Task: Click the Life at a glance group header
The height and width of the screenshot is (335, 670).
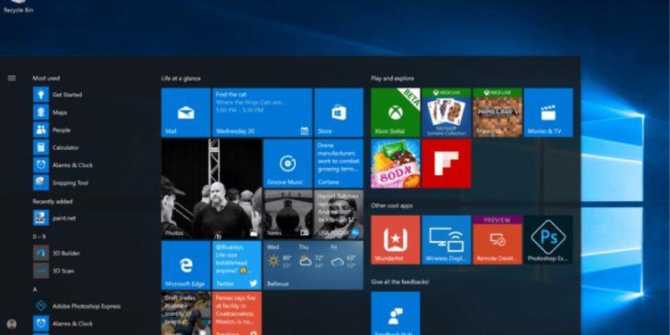Action: coord(180,79)
